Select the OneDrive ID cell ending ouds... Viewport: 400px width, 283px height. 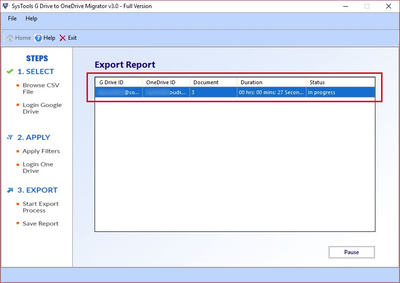166,92
